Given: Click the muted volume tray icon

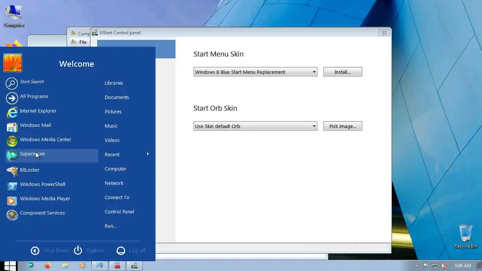Looking at the screenshot, I should point(444,266).
